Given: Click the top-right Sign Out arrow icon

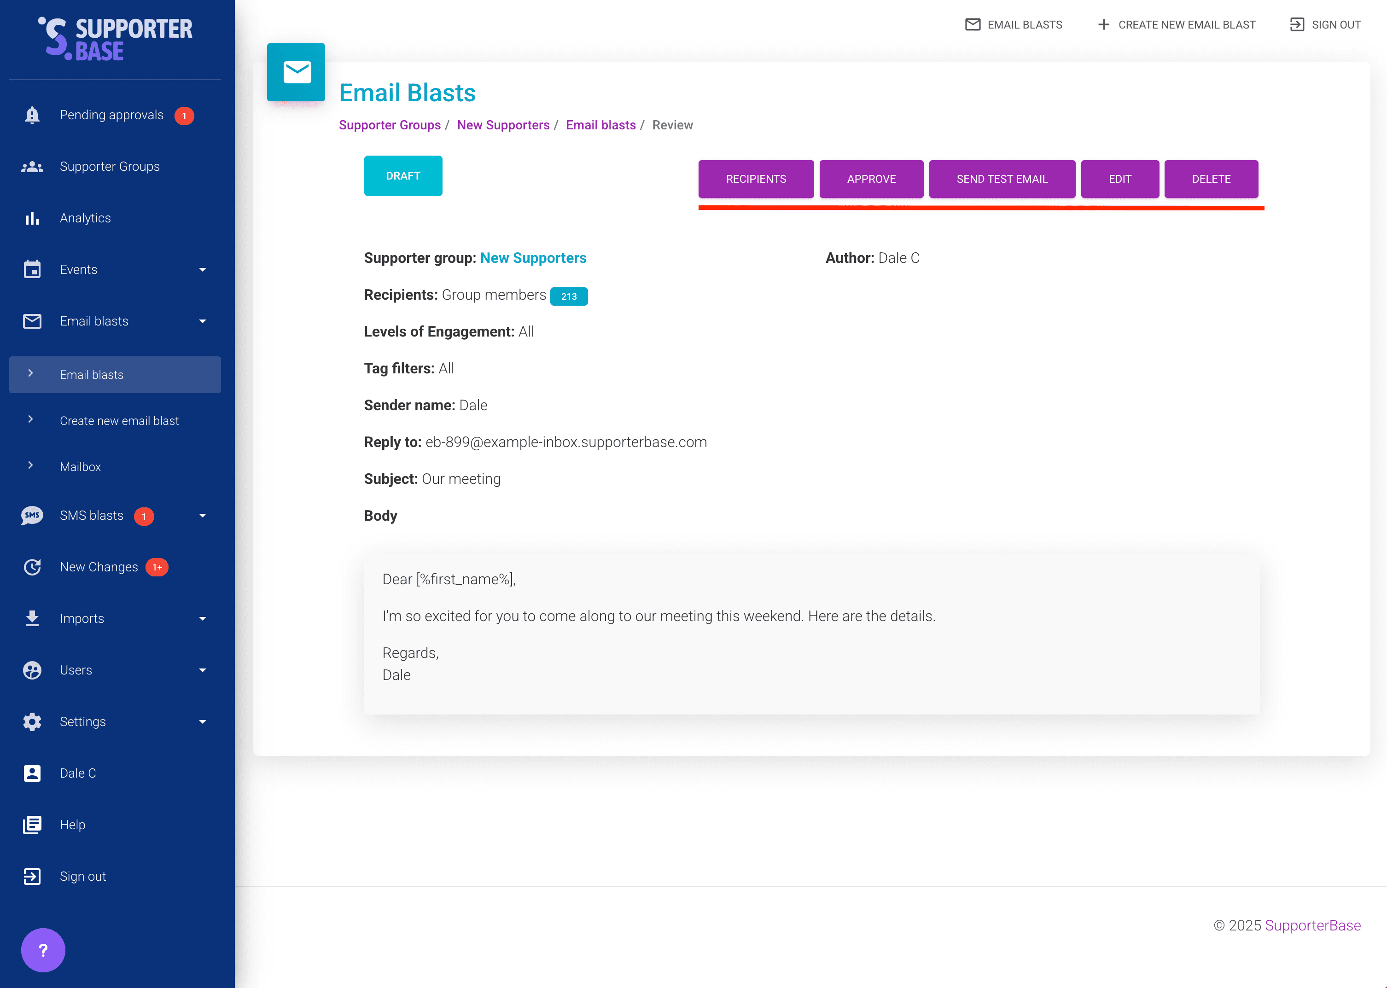Looking at the screenshot, I should 1296,25.
